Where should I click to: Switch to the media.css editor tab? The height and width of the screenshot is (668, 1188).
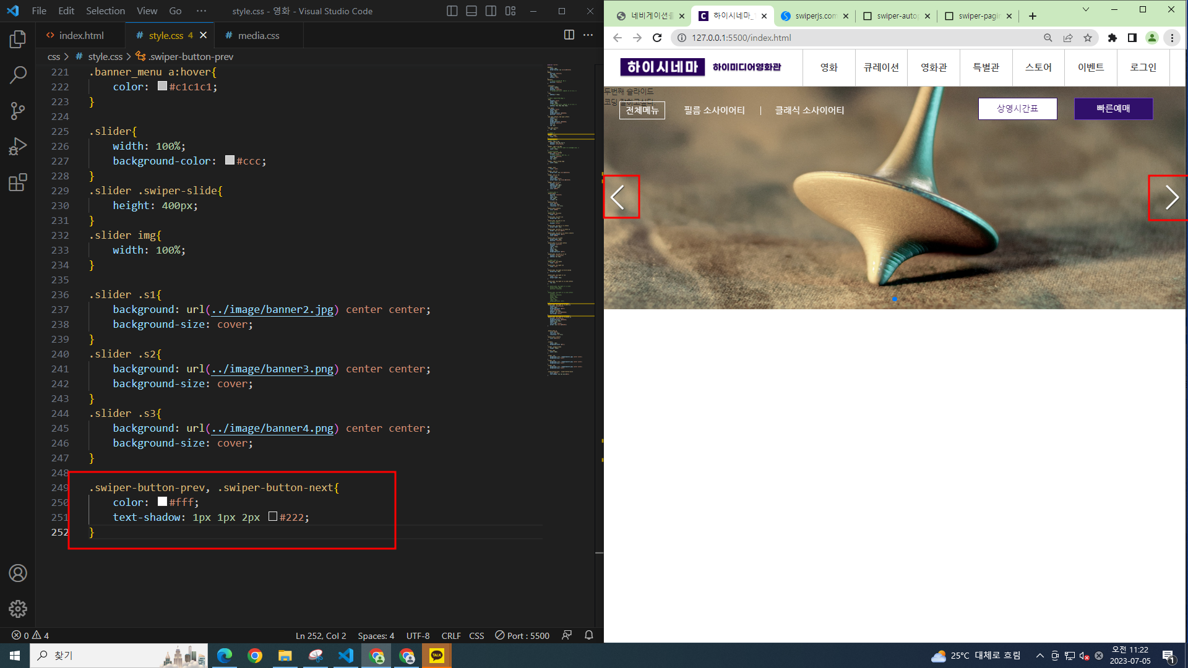click(x=258, y=35)
